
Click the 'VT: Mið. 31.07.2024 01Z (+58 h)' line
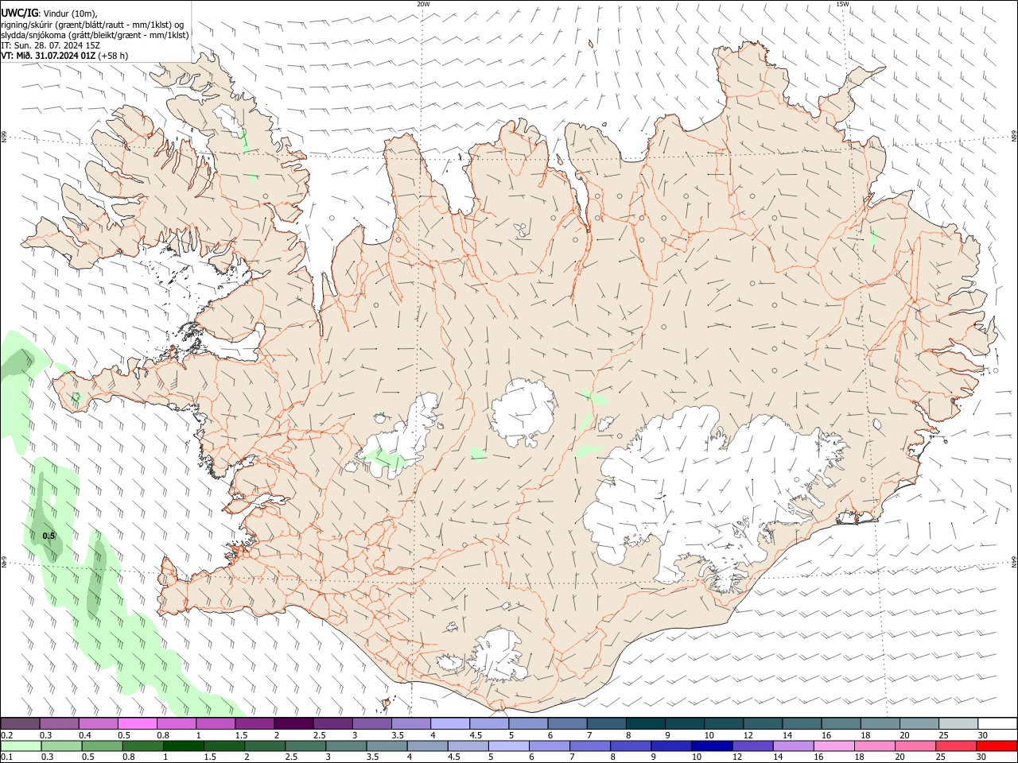64,56
